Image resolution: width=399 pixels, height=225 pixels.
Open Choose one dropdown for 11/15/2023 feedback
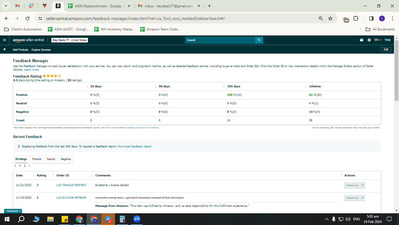(355, 198)
